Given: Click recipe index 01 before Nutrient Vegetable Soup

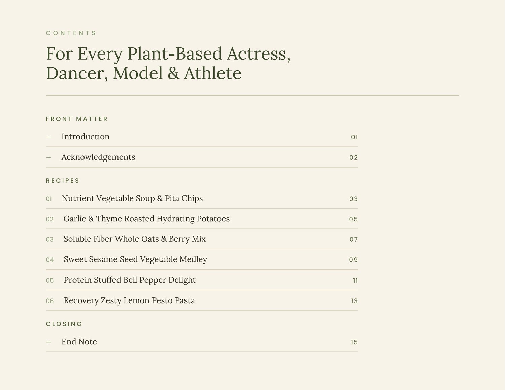Looking at the screenshot, I should click(x=49, y=199).
